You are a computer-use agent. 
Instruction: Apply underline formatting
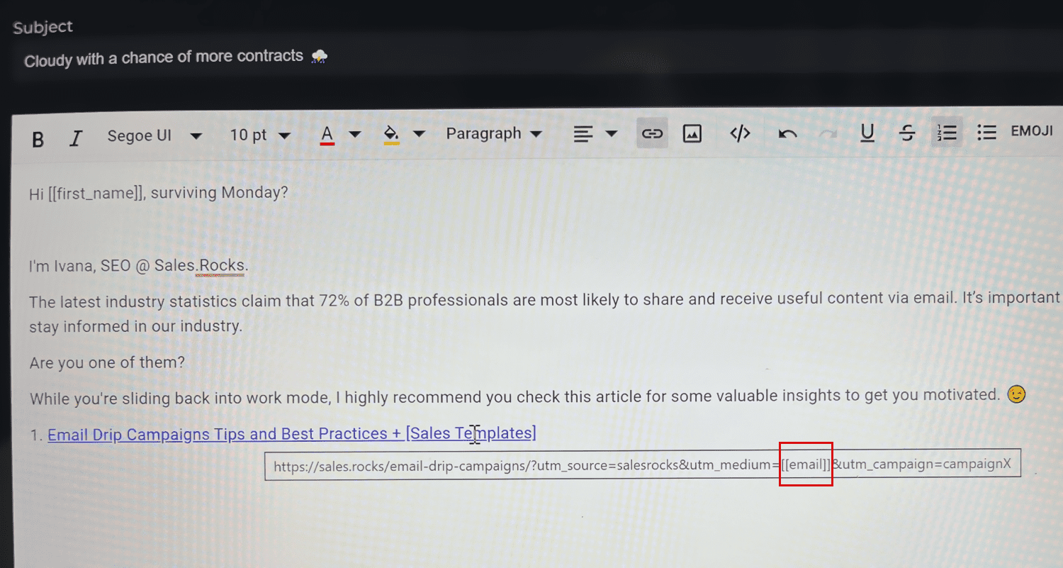[x=867, y=133]
